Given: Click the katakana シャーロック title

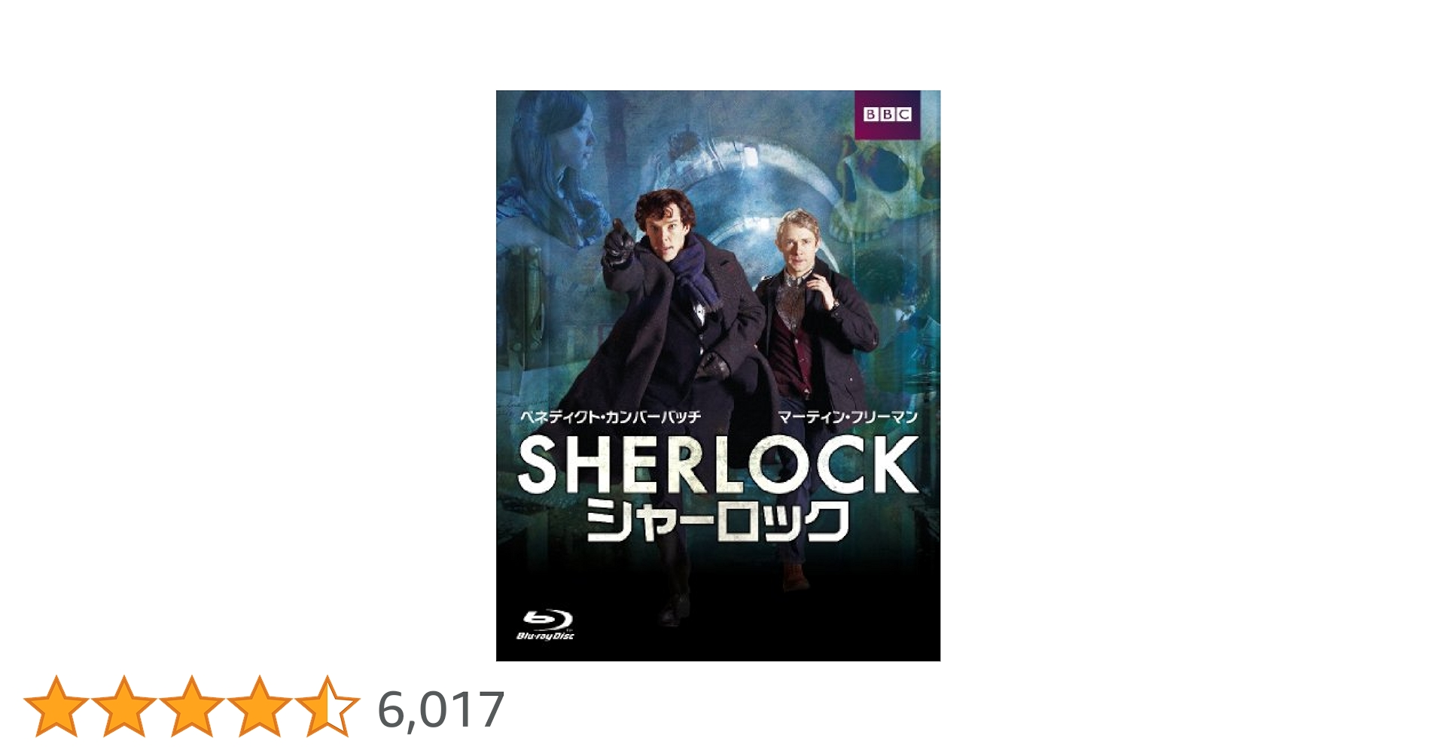Looking at the screenshot, I should (x=718, y=520).
